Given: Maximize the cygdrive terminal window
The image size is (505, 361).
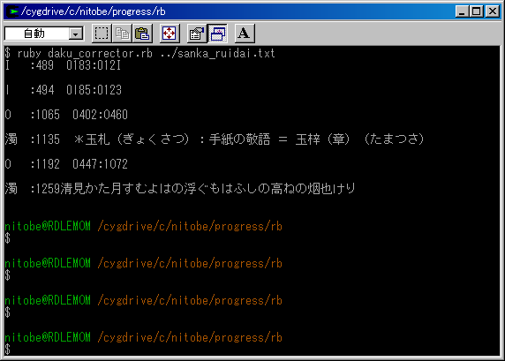Looking at the screenshot, I should click(x=477, y=11).
